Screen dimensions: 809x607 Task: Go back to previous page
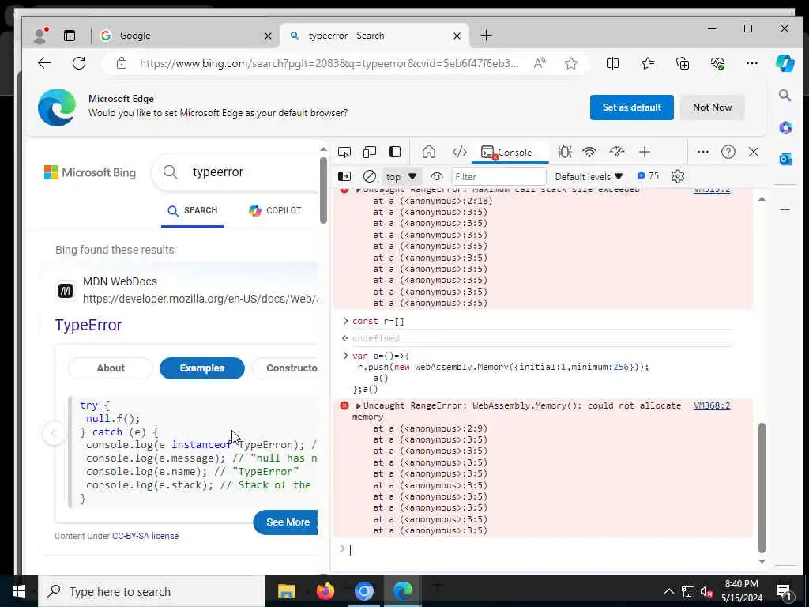coord(44,63)
